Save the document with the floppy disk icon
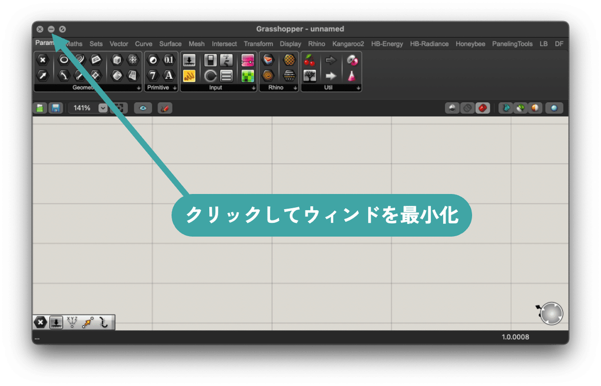601x386 pixels. click(x=55, y=108)
